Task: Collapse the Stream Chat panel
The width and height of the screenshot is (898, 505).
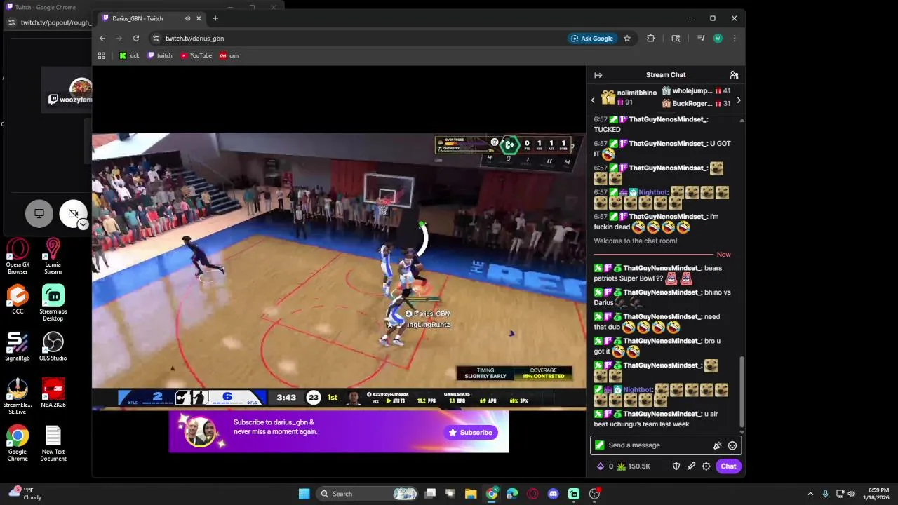Action: point(598,75)
